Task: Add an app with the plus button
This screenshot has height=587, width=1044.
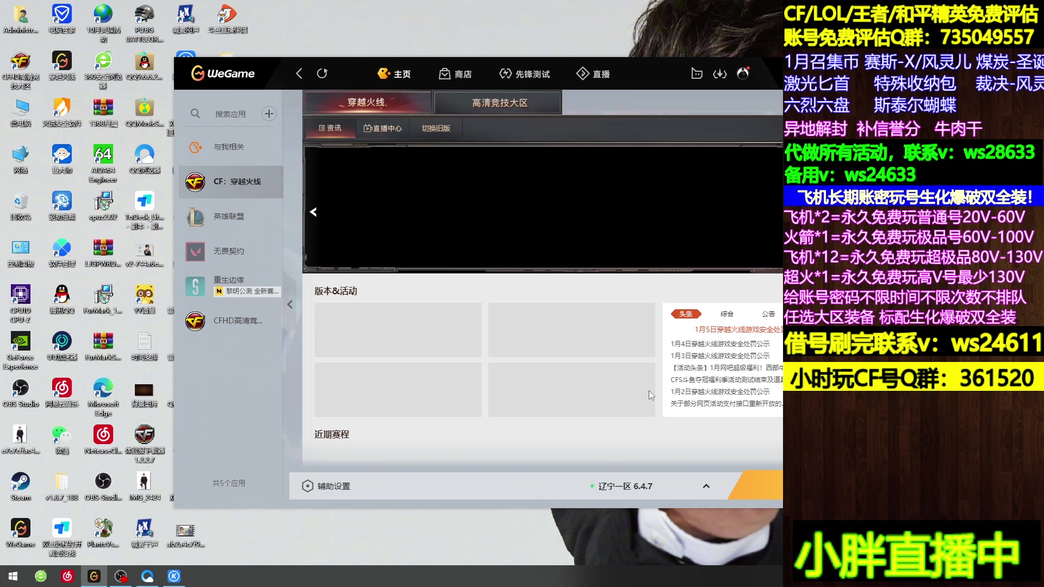Action: pos(269,114)
